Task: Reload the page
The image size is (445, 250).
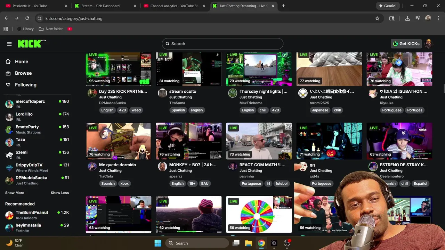Action: tap(27, 18)
